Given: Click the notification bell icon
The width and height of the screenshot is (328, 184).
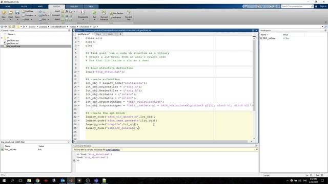Looking at the screenshot, I should 316,7.
